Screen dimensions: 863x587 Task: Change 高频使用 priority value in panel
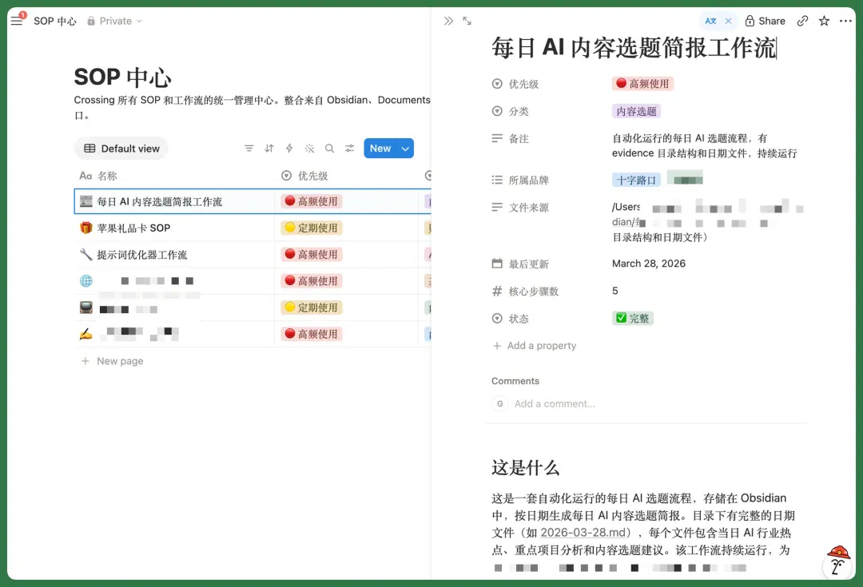point(642,84)
